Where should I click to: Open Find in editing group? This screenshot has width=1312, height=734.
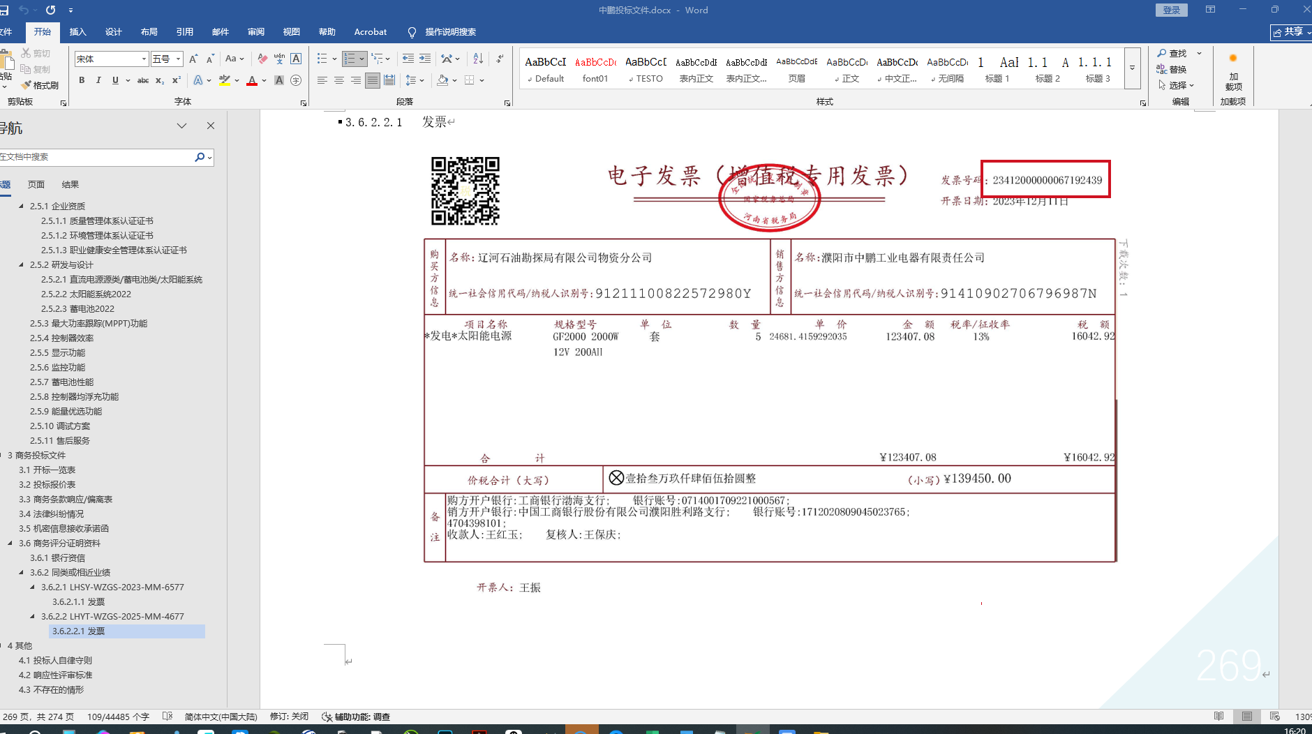pos(1172,54)
